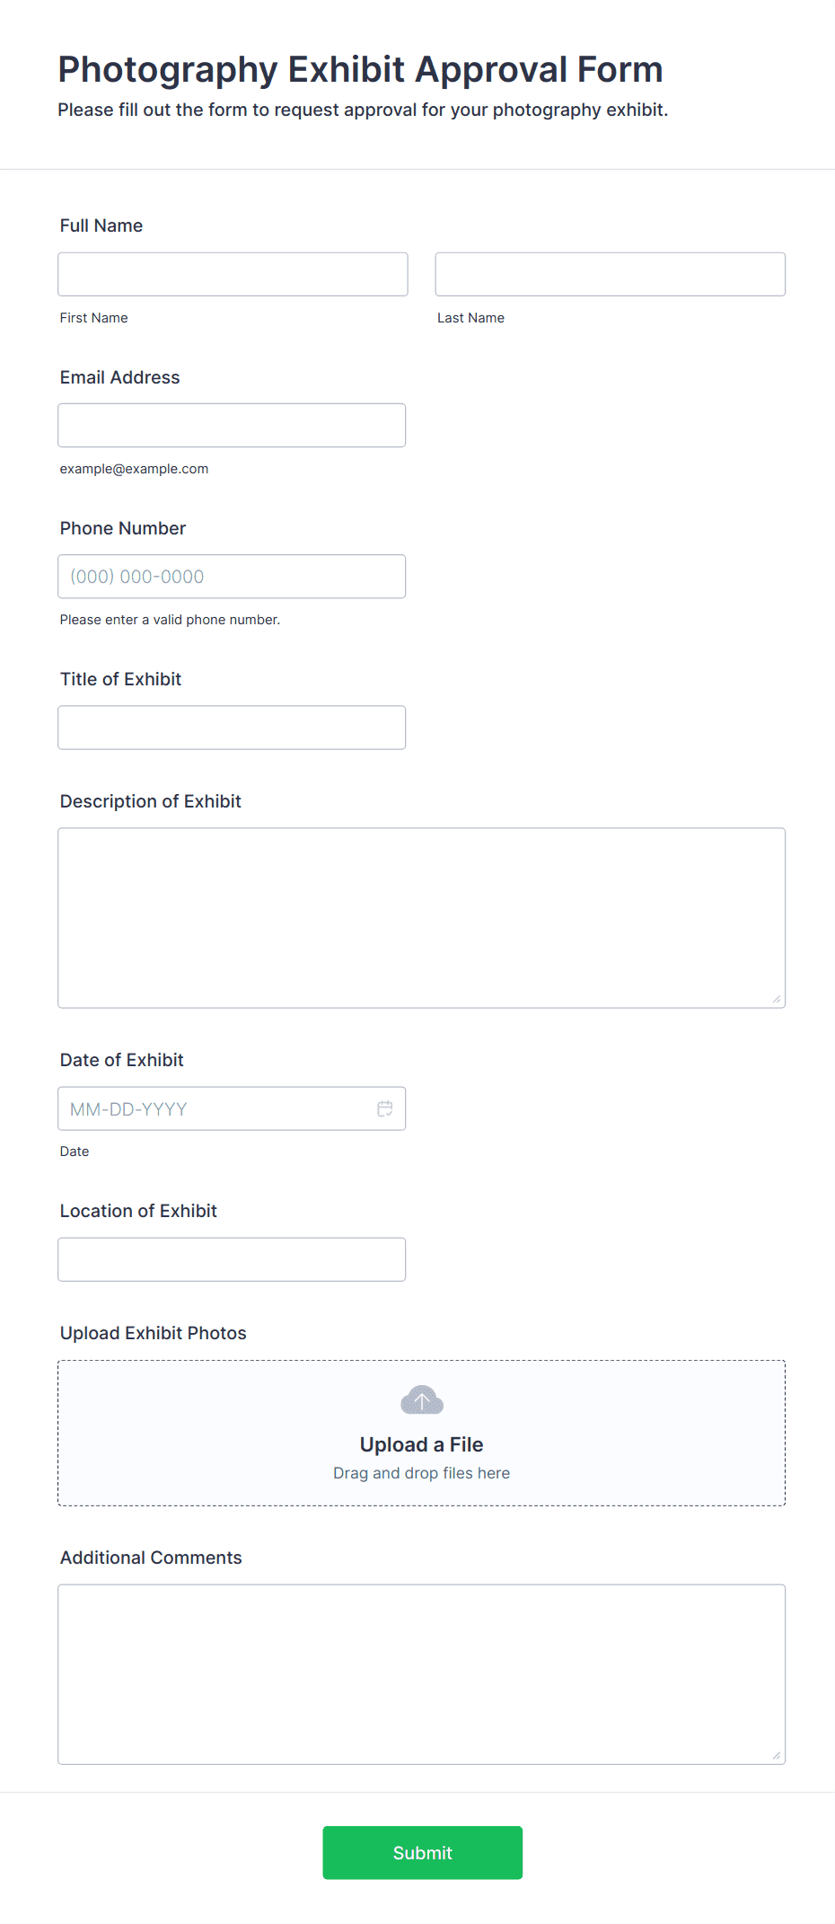Click the Email Address input box
The height and width of the screenshot is (1924, 835).
(232, 425)
